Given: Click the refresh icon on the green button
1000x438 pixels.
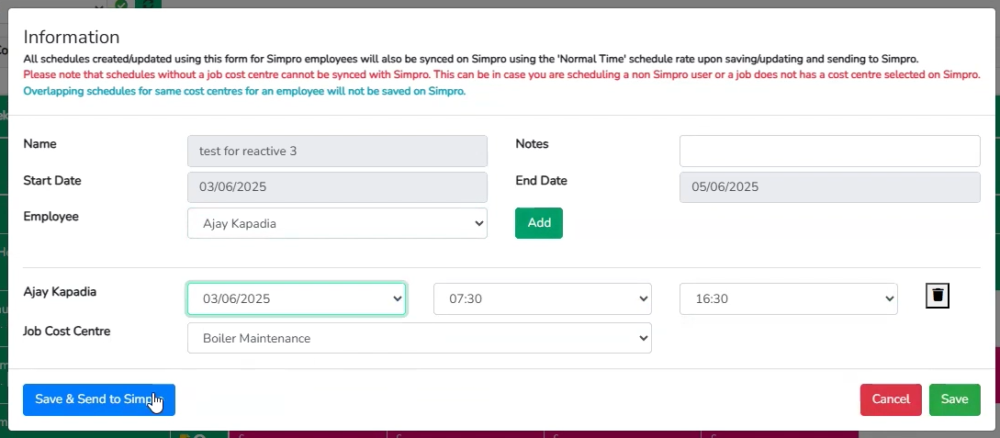Looking at the screenshot, I should (x=148, y=4).
